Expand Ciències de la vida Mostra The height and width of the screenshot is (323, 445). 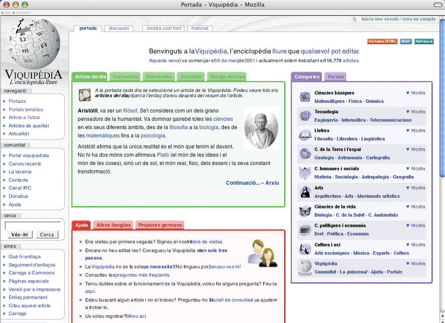415,207
